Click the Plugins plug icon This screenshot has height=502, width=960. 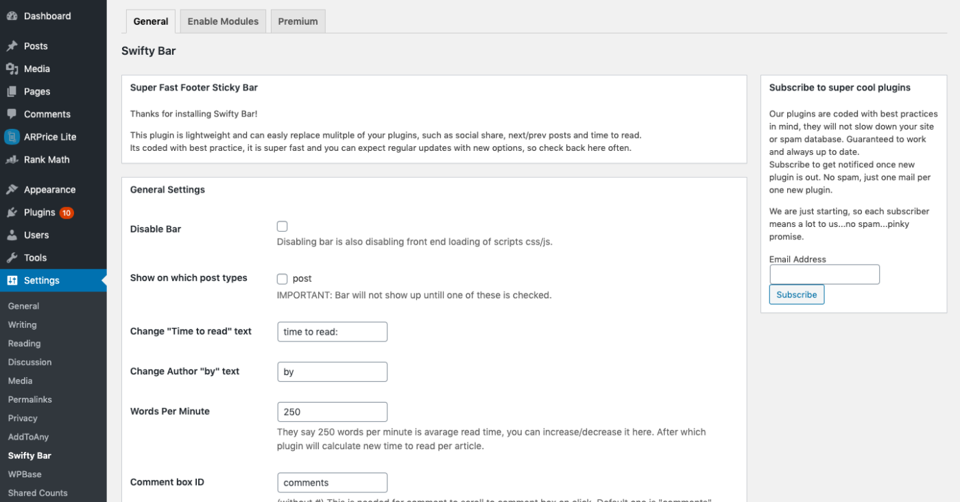(12, 212)
